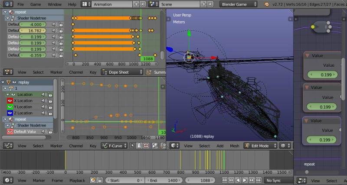Viewport: 347px width, 185px height.
Task: Toggle the lock on the -0.359 channel
Action: click(61, 55)
